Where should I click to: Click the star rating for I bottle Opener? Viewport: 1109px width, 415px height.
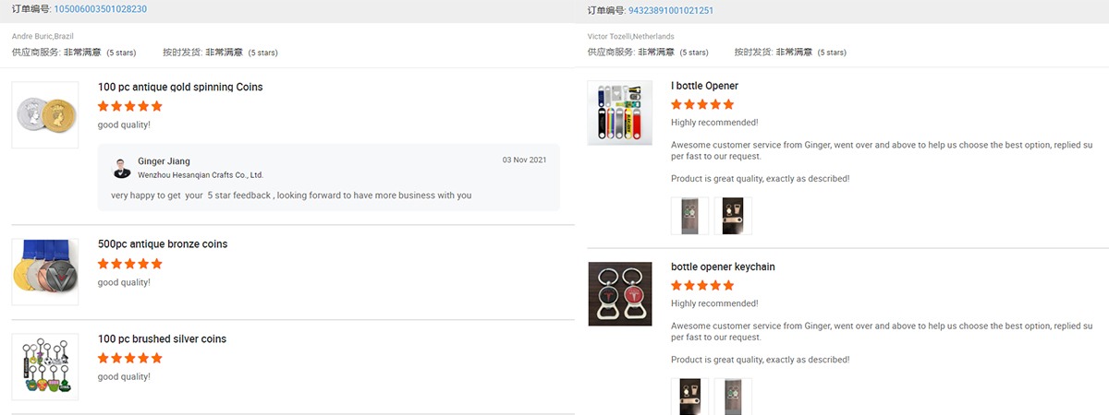[x=702, y=105]
